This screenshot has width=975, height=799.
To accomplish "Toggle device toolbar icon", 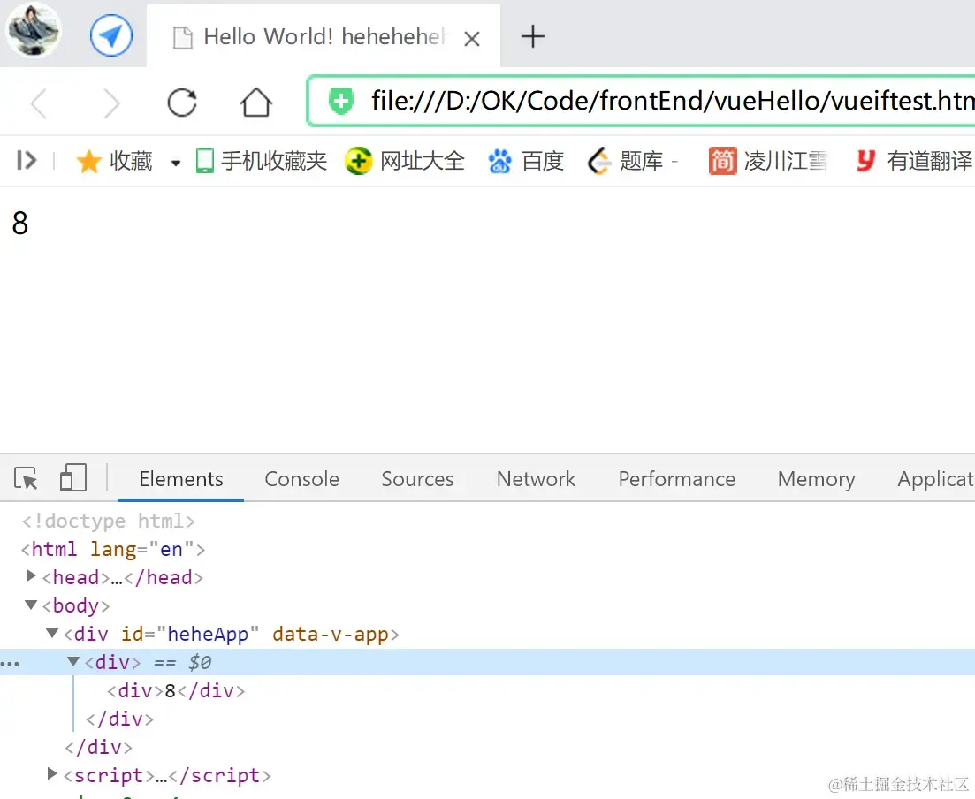I will (72, 478).
